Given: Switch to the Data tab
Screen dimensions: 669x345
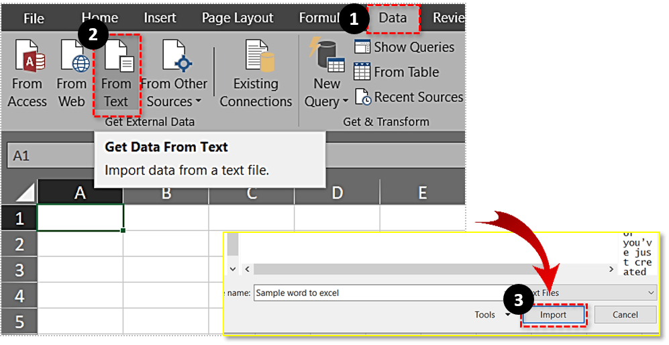Looking at the screenshot, I should pos(393,18).
